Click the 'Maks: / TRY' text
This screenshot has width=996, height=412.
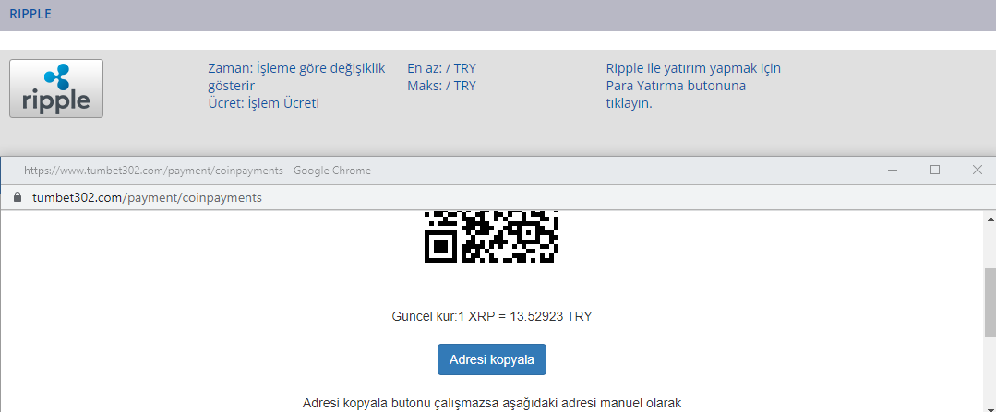(441, 86)
